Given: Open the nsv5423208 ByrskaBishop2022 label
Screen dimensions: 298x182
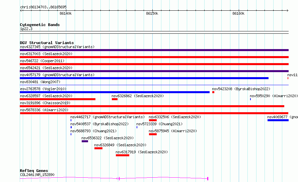Looking at the screenshot, I should 241,89.
